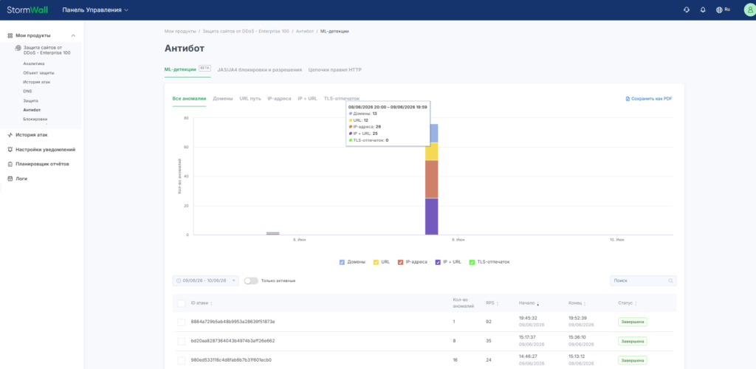Open the date range picker dropdown
756x369 pixels.
pos(205,280)
